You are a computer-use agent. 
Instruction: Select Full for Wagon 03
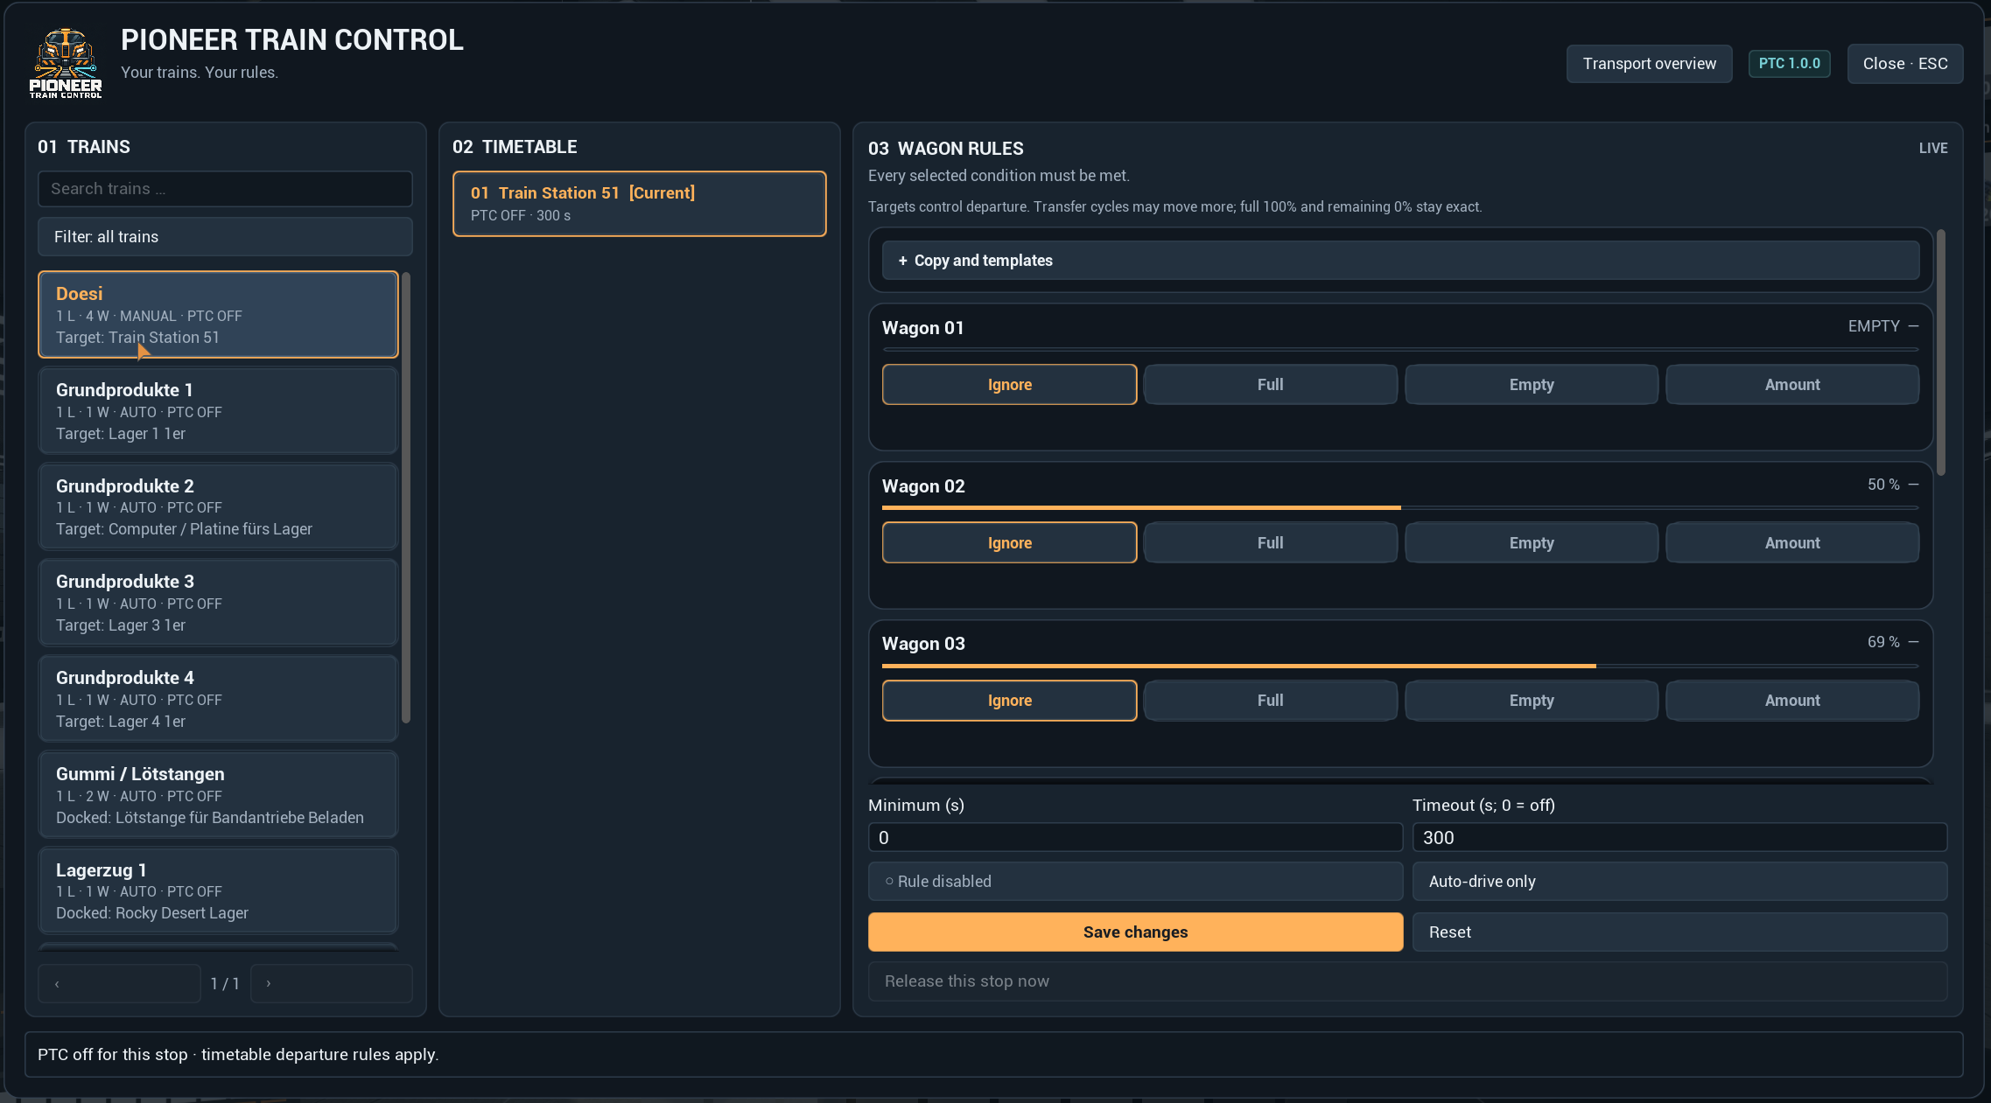click(x=1270, y=701)
